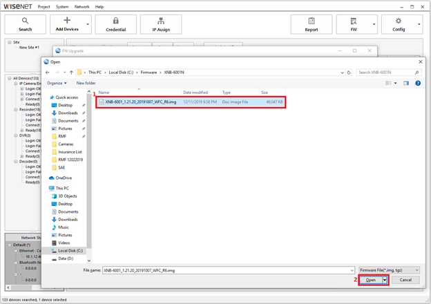Select New Site #1 in site tree

[29, 48]
